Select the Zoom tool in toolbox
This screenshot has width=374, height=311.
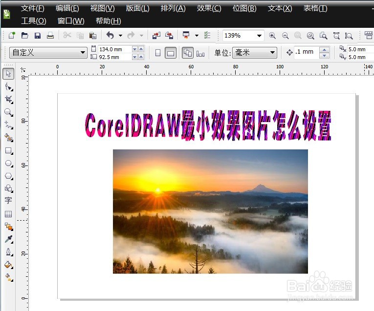9,112
